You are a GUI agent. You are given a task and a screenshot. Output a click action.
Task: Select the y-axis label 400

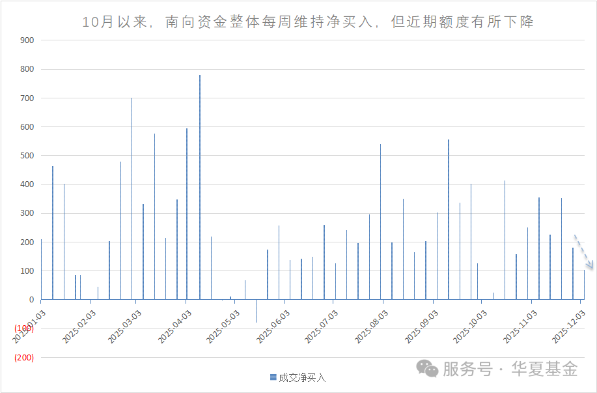(27, 184)
